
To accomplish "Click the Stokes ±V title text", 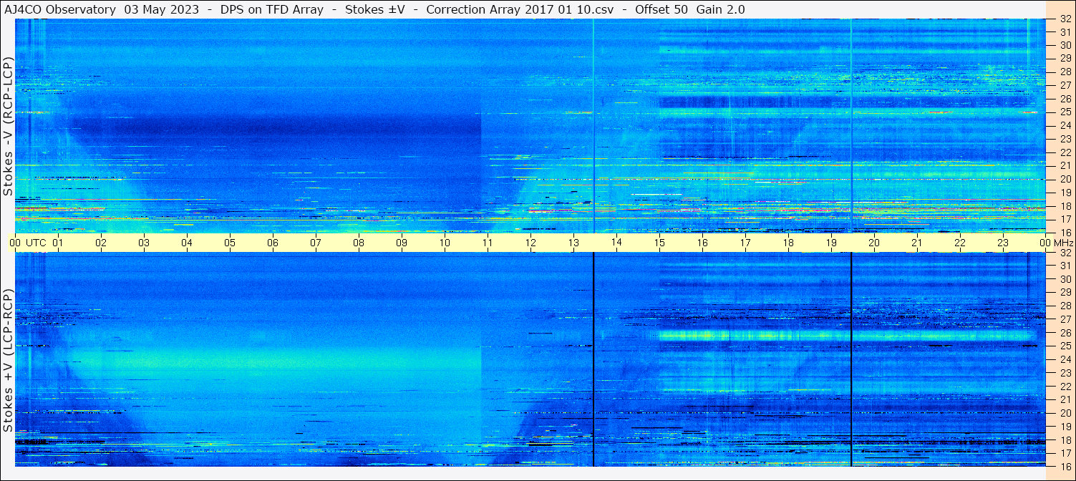I will click(375, 9).
